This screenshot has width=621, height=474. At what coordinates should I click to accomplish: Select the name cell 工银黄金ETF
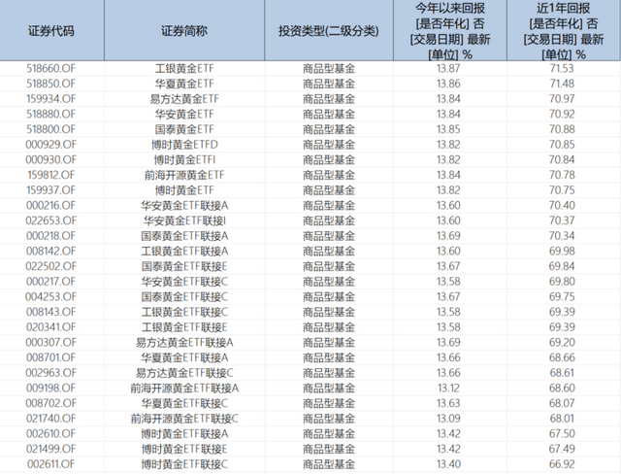tap(184, 69)
